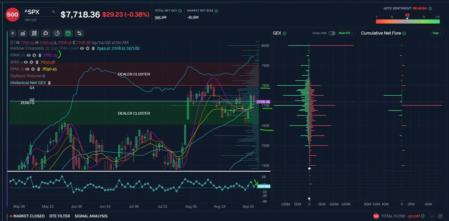The height and width of the screenshot is (221, 449).
Task: Click the Cumulative Net Flow info icon
Action: click(404, 33)
